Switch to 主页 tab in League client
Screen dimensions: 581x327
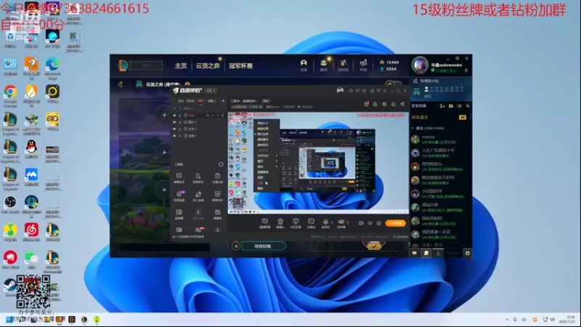(181, 65)
